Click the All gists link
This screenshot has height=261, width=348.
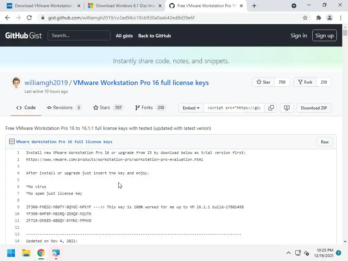124,36
